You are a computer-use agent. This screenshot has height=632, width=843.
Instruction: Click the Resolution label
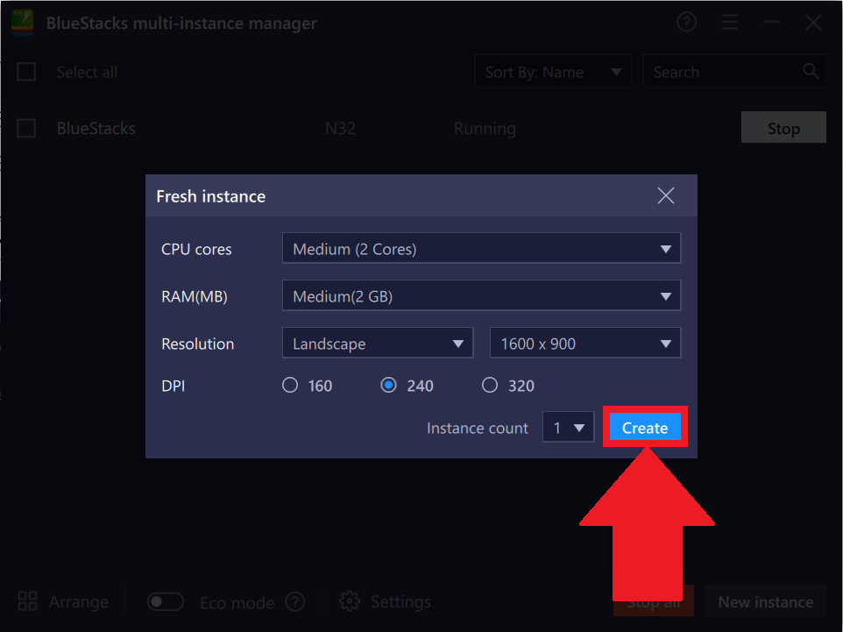198,344
